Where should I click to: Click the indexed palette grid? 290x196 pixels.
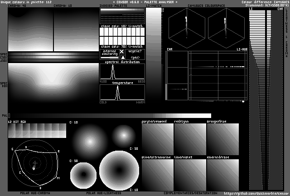(x=122, y=17)
